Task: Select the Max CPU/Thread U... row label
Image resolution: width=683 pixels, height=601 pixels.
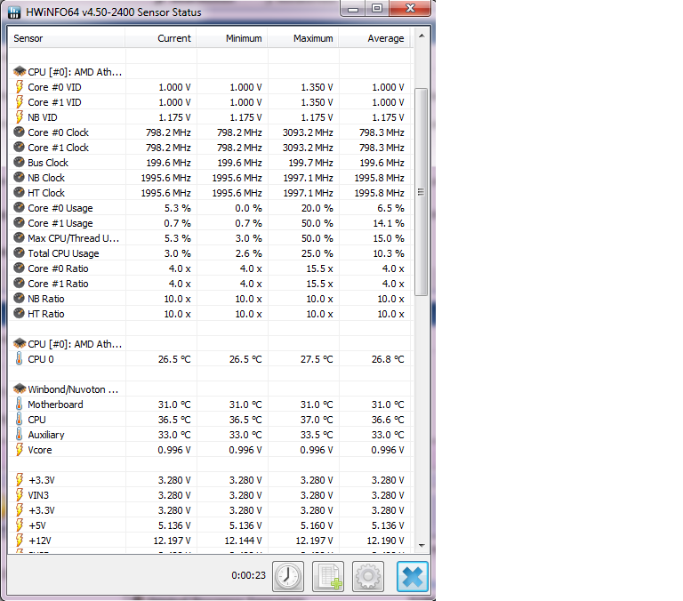Action: pos(73,238)
